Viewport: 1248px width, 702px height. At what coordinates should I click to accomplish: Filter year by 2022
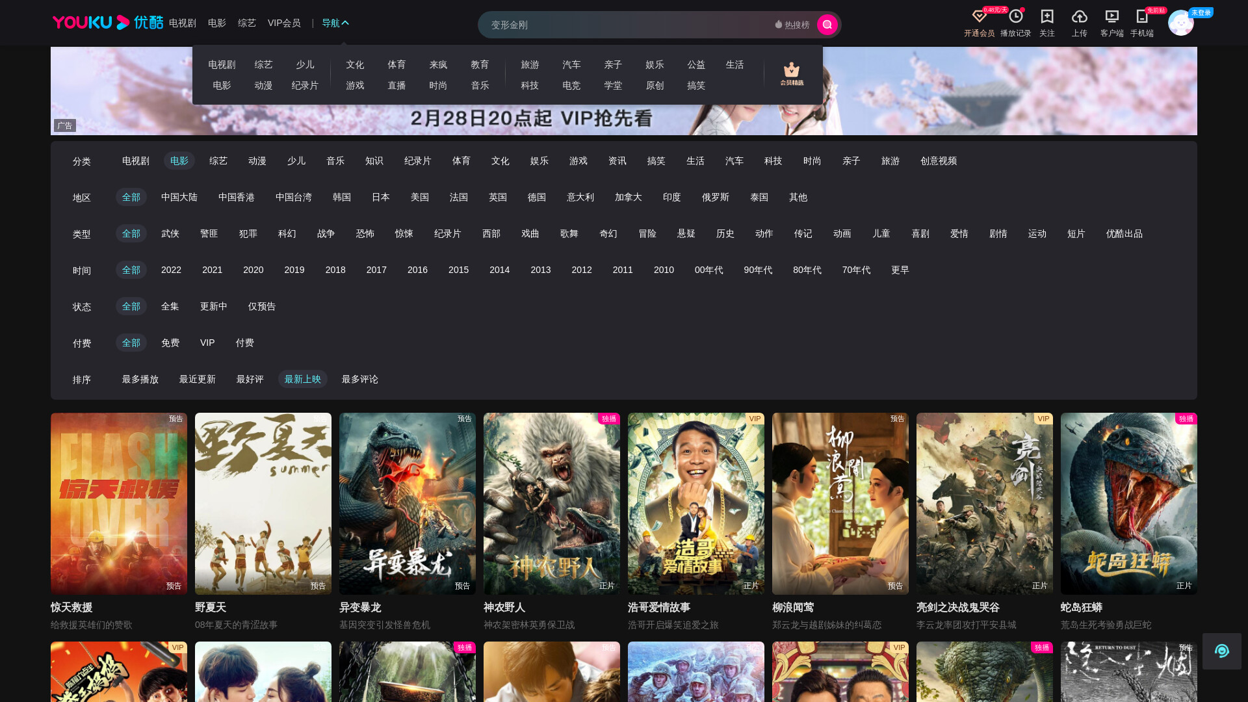point(171,270)
